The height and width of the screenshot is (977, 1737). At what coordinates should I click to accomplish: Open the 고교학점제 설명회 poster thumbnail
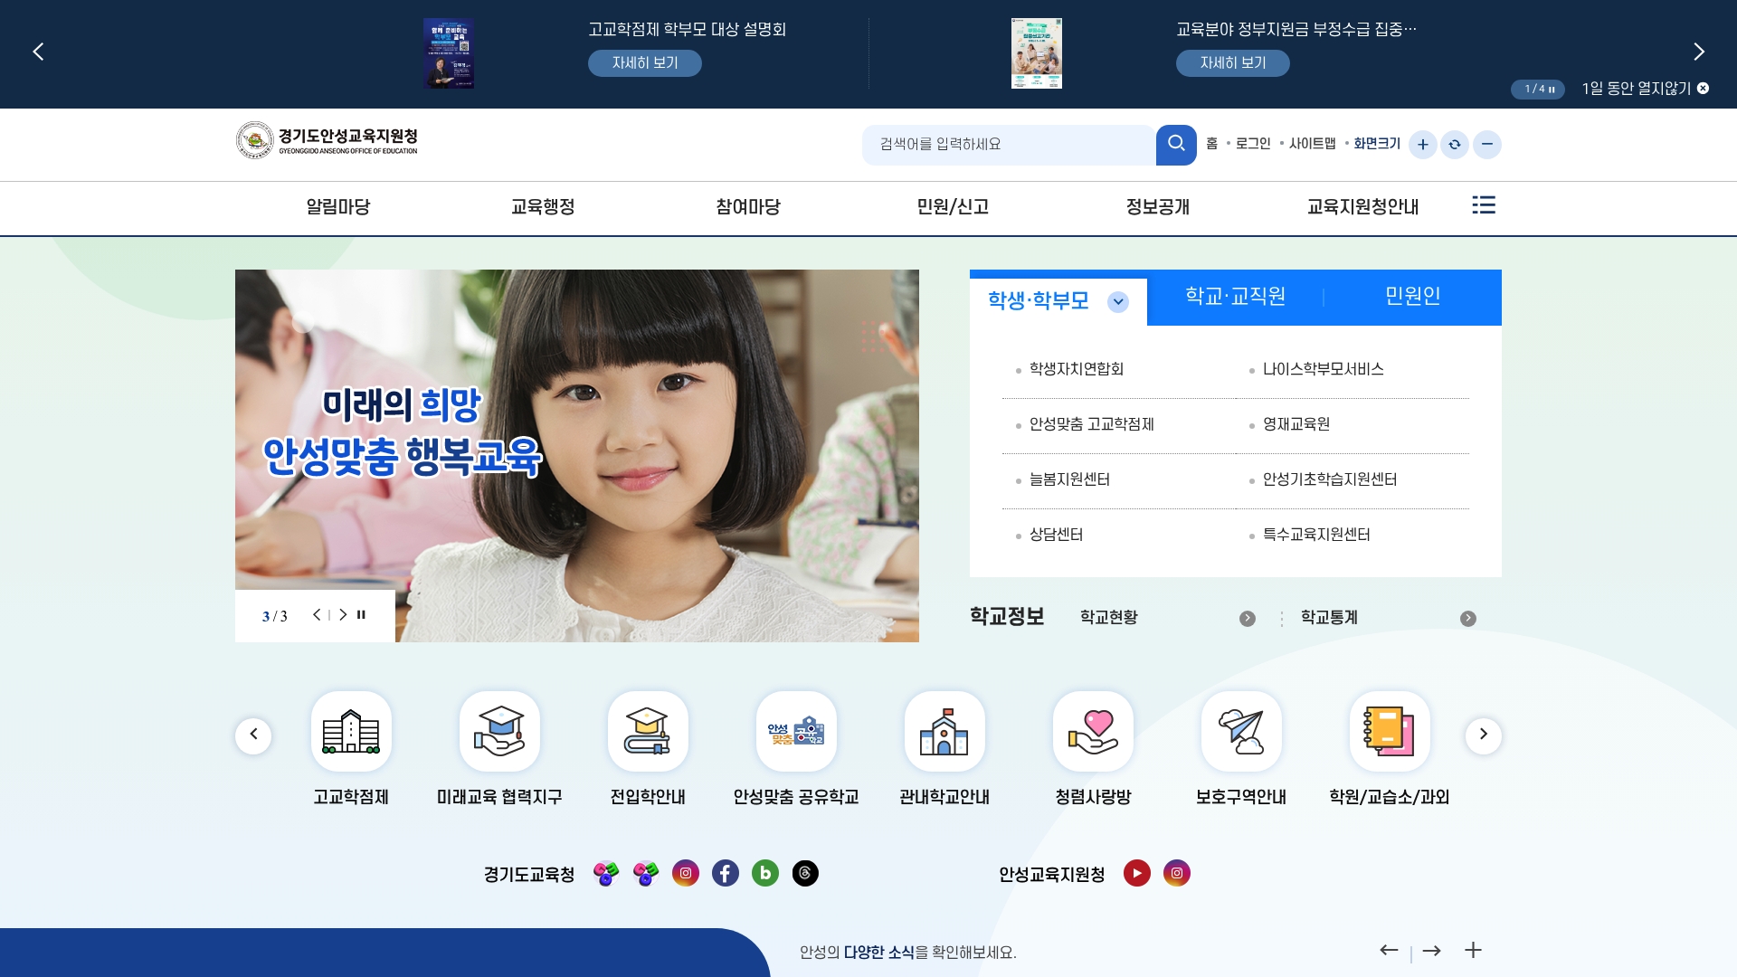pyautogui.click(x=449, y=53)
